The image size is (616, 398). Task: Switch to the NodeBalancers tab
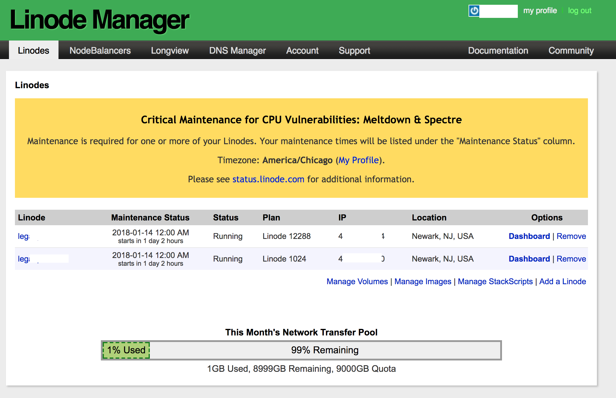100,50
